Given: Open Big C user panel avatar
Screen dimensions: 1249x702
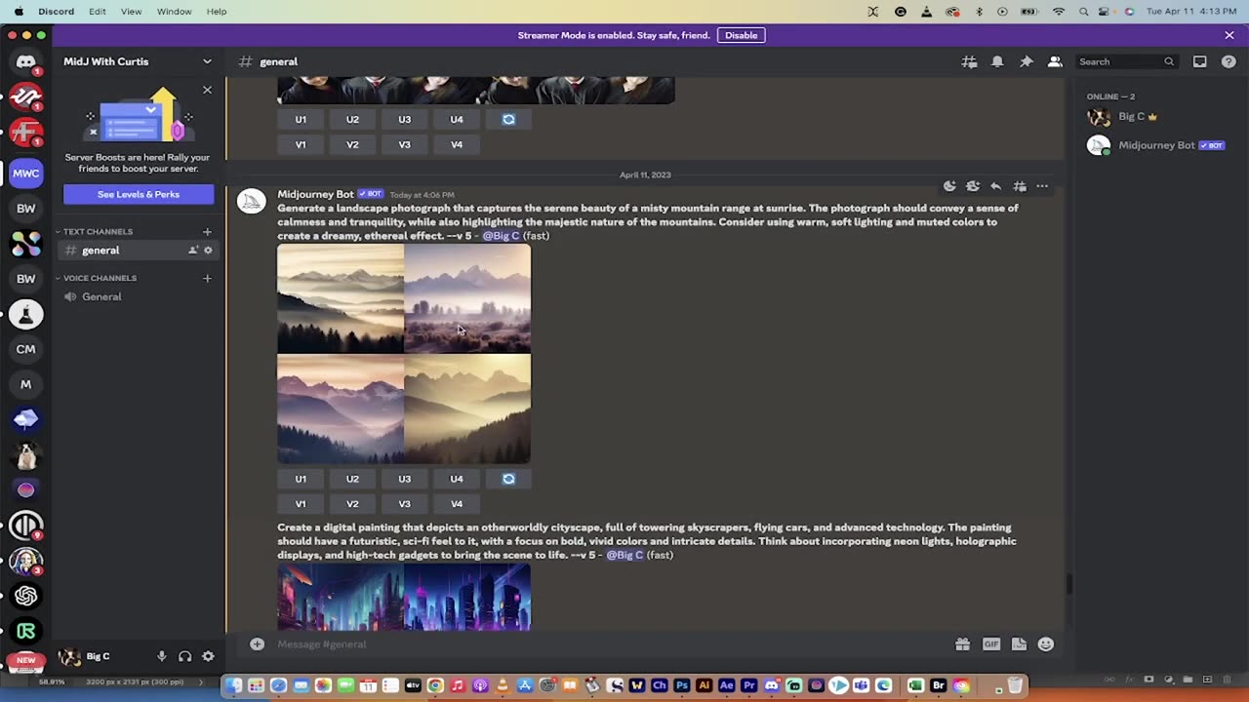Looking at the screenshot, I should point(68,656).
